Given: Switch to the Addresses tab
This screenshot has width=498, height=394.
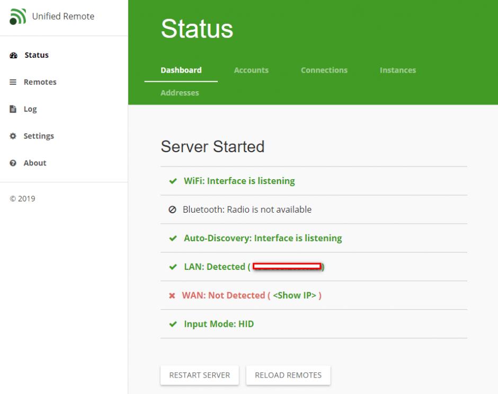Looking at the screenshot, I should tap(180, 93).
